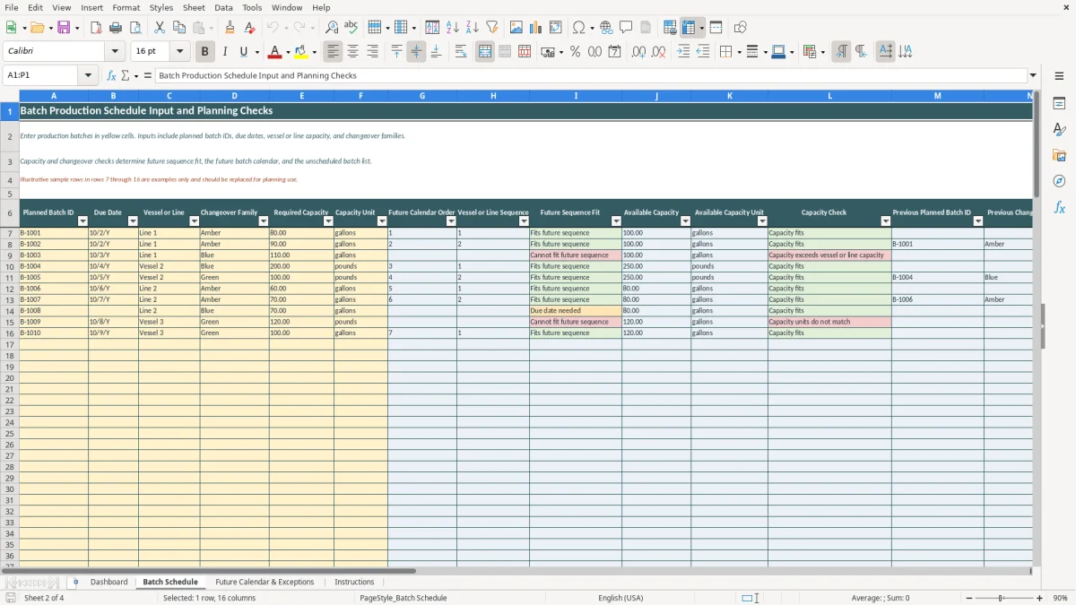Open the Draw Functions shapes icon
1076x605 pixels.
pos(740,28)
